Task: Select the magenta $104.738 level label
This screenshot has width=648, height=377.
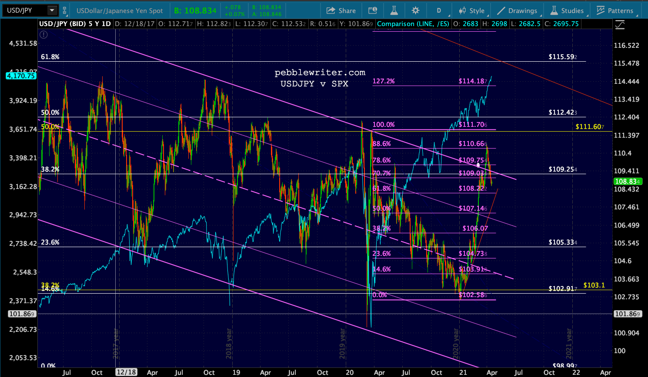Action: [473, 254]
